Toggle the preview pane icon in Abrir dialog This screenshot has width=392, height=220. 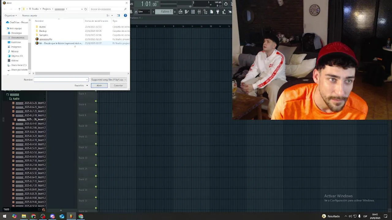pos(119,15)
